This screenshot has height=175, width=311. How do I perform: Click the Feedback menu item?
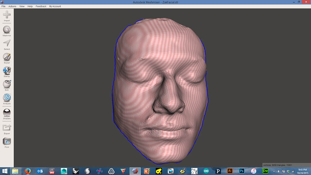(x=41, y=6)
